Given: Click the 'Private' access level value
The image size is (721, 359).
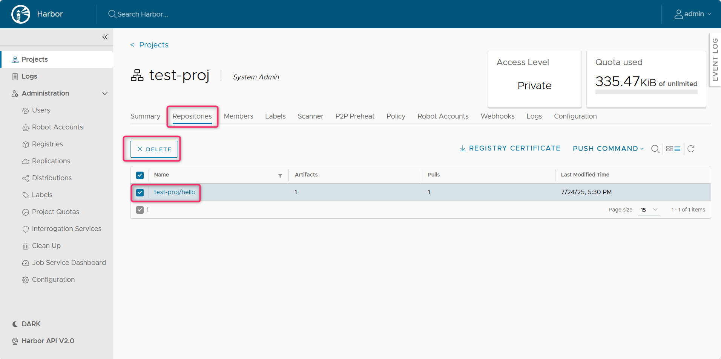Looking at the screenshot, I should pos(534,86).
